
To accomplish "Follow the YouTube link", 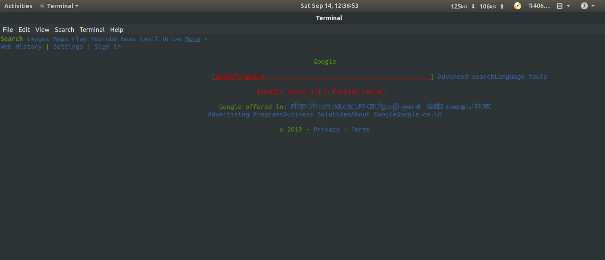I will tap(104, 39).
